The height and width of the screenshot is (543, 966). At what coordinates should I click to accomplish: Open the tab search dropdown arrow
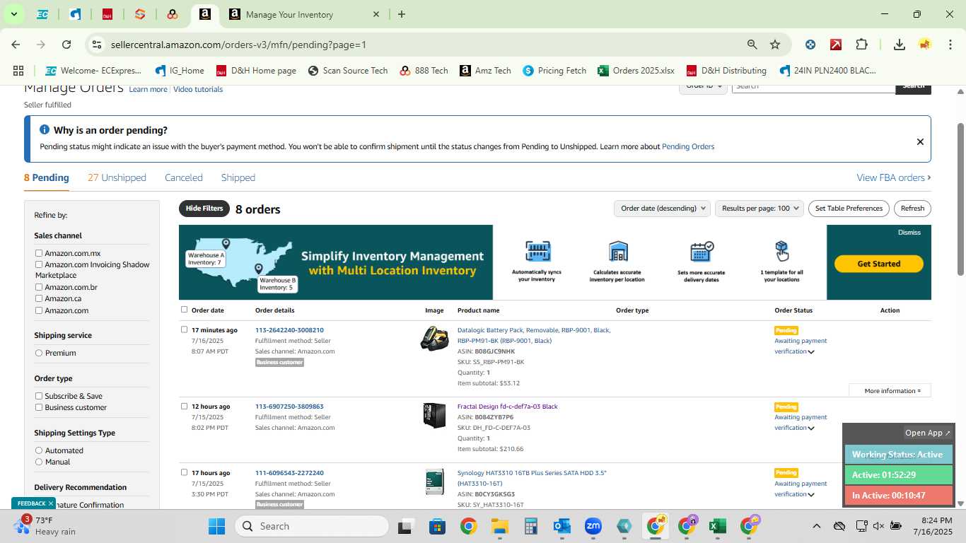coord(13,14)
